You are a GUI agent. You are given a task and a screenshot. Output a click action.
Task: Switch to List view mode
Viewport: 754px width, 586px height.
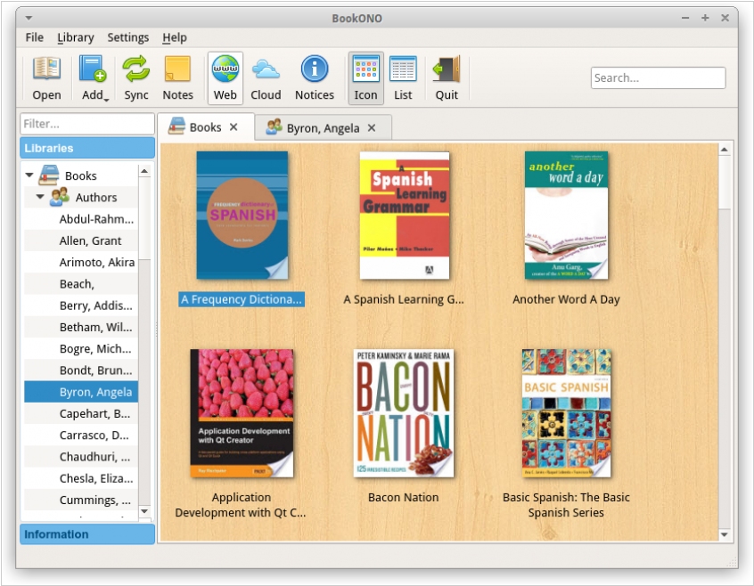(403, 77)
